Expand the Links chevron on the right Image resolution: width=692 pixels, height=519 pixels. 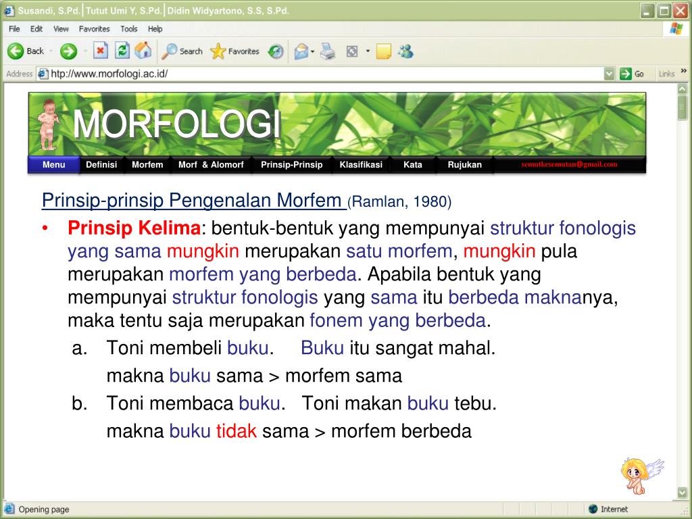(684, 70)
